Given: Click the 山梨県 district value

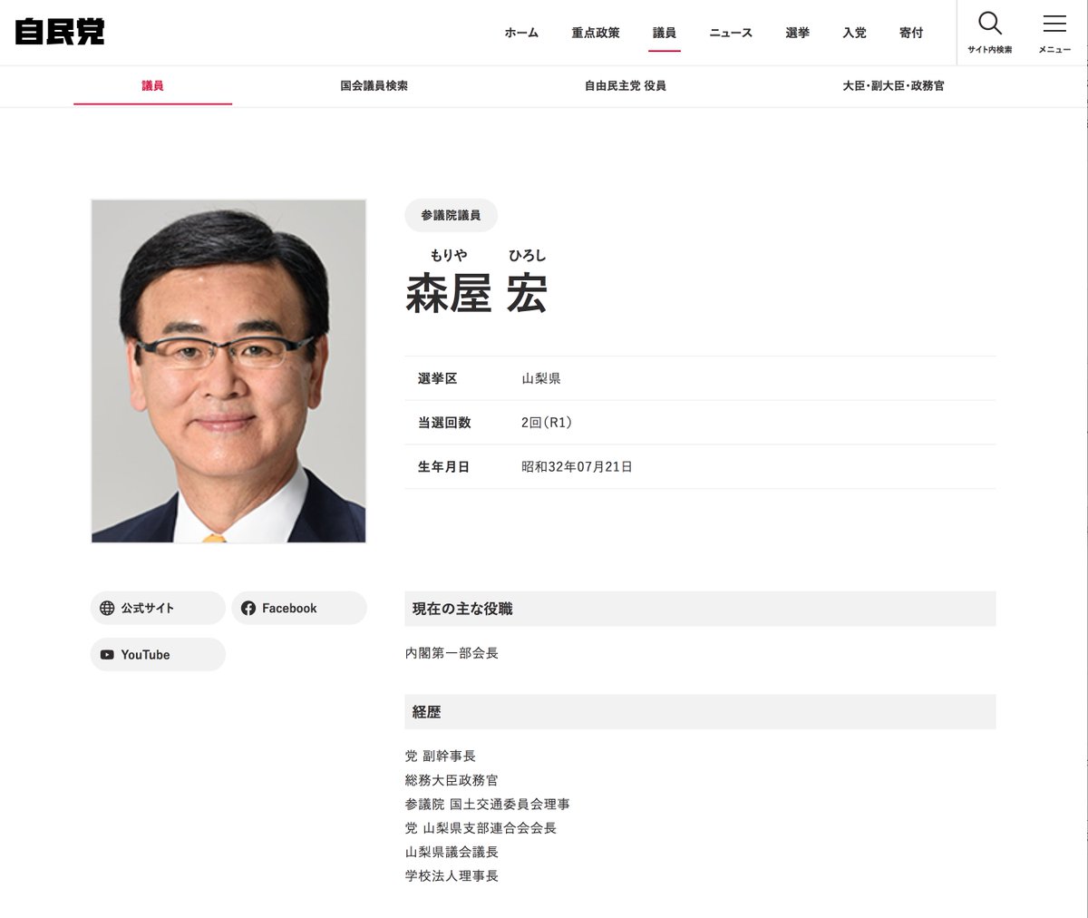Looking at the screenshot, I should point(541,378).
